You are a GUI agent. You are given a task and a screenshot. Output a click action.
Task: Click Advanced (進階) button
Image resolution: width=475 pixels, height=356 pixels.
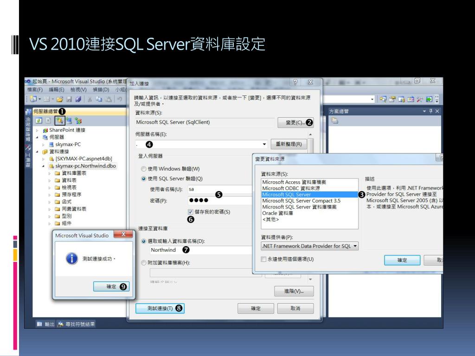(294, 291)
